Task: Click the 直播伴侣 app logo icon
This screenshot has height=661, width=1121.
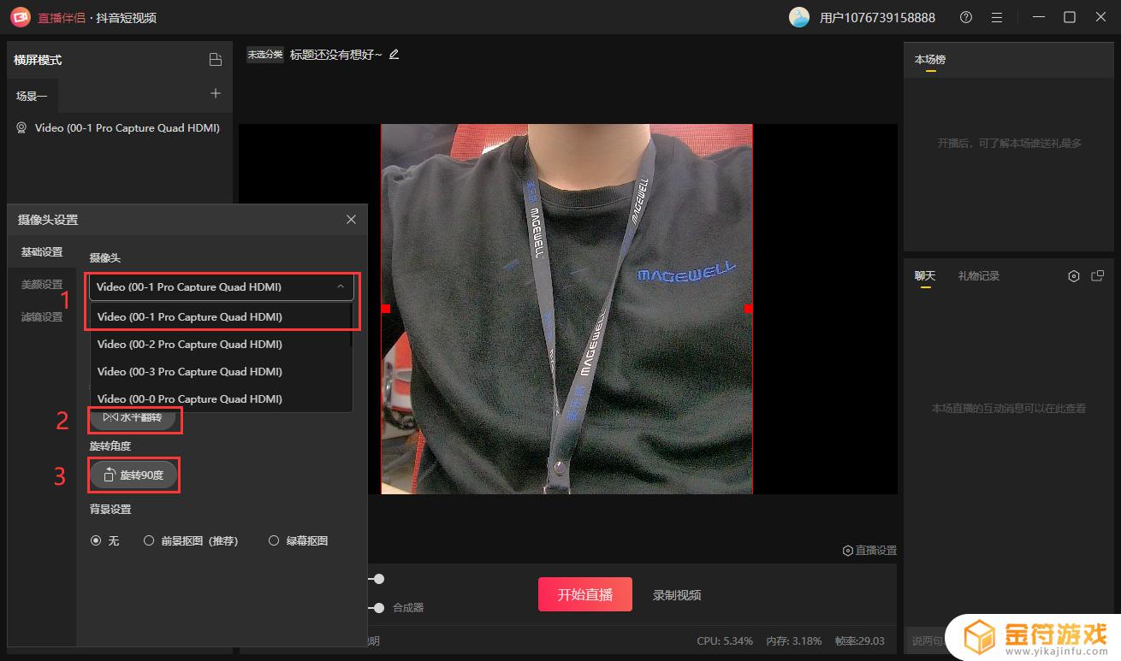Action: [x=21, y=17]
